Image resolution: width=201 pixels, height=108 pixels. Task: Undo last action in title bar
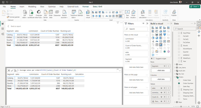pos(7,2)
